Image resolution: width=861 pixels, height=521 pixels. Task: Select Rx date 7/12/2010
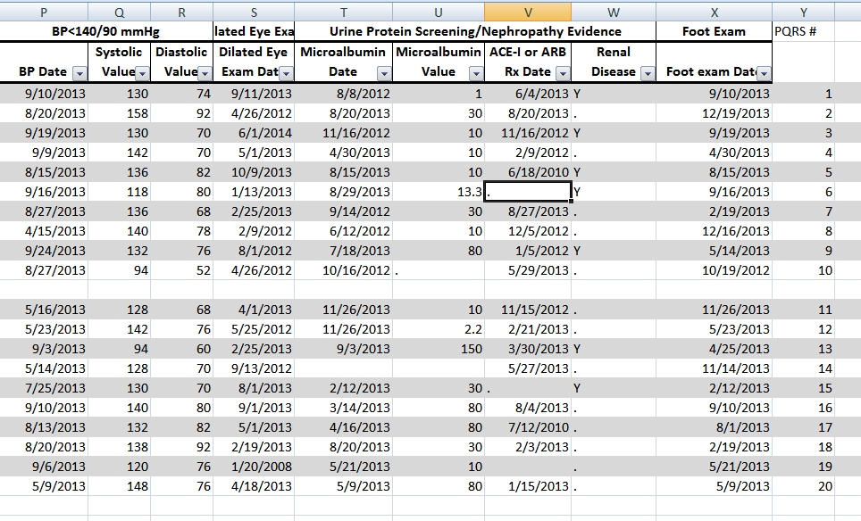[x=528, y=427]
